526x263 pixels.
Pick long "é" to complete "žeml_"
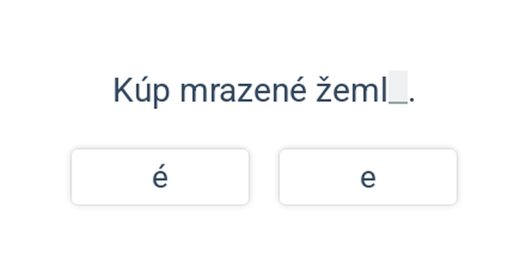pyautogui.click(x=160, y=177)
